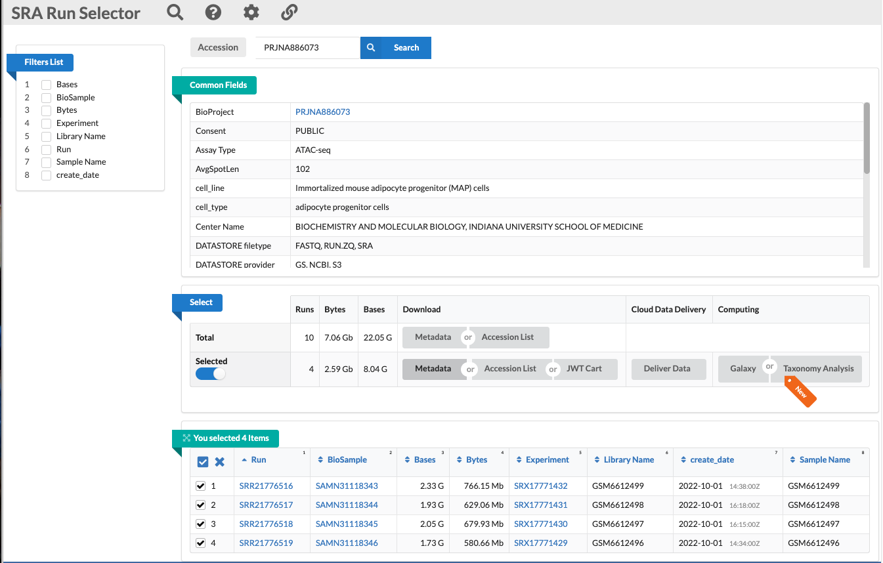
Task: Toggle the select-all checkbox in table header
Action: (203, 462)
